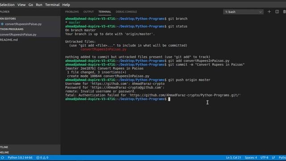This screenshot has height=161, width=286.
Task: Click the Authentication failed GitHub URL text
Action: [x=185, y=95]
